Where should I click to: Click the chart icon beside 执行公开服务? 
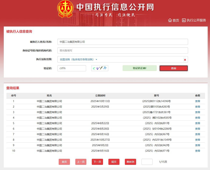coord(184,20)
